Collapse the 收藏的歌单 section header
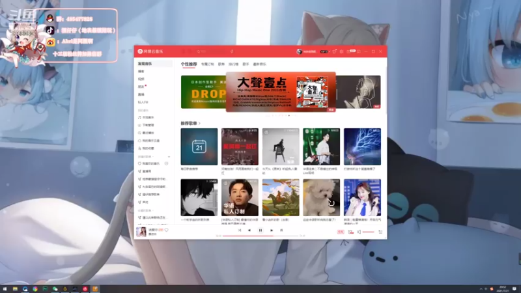 (146, 210)
